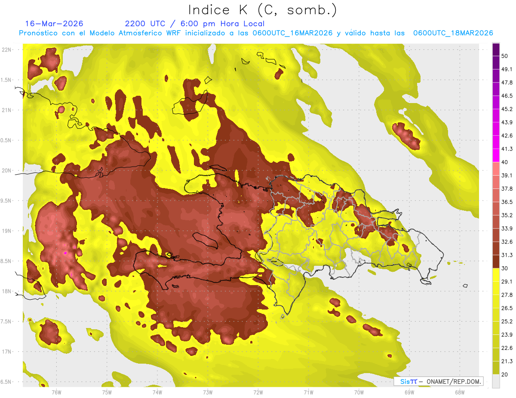Click the '21N' latitude label
The image size is (516, 398).
coord(6,110)
